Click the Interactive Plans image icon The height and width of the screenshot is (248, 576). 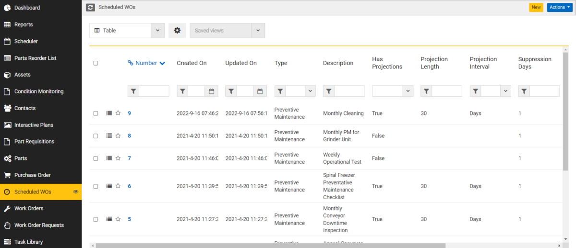point(7,125)
